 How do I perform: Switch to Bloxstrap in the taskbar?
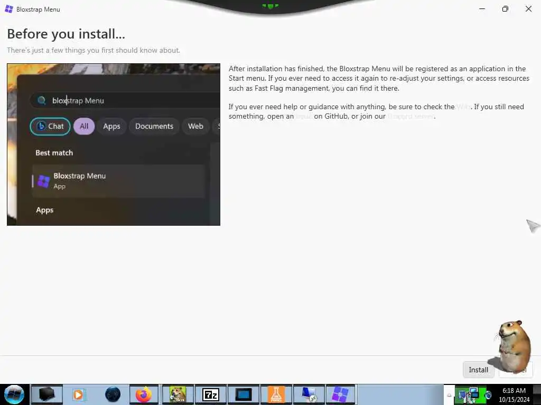(341, 394)
